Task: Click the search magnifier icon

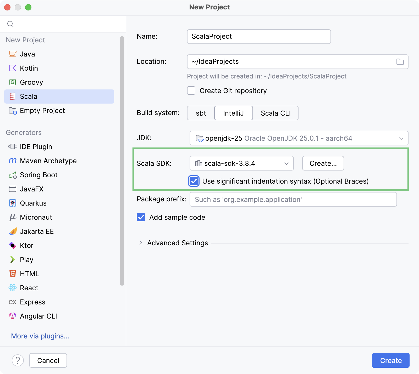Action: (10, 24)
